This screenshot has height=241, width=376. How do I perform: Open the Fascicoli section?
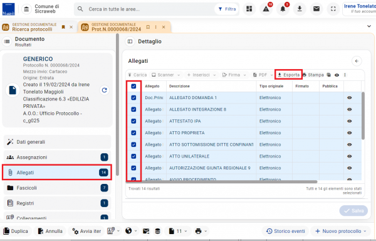point(57,188)
